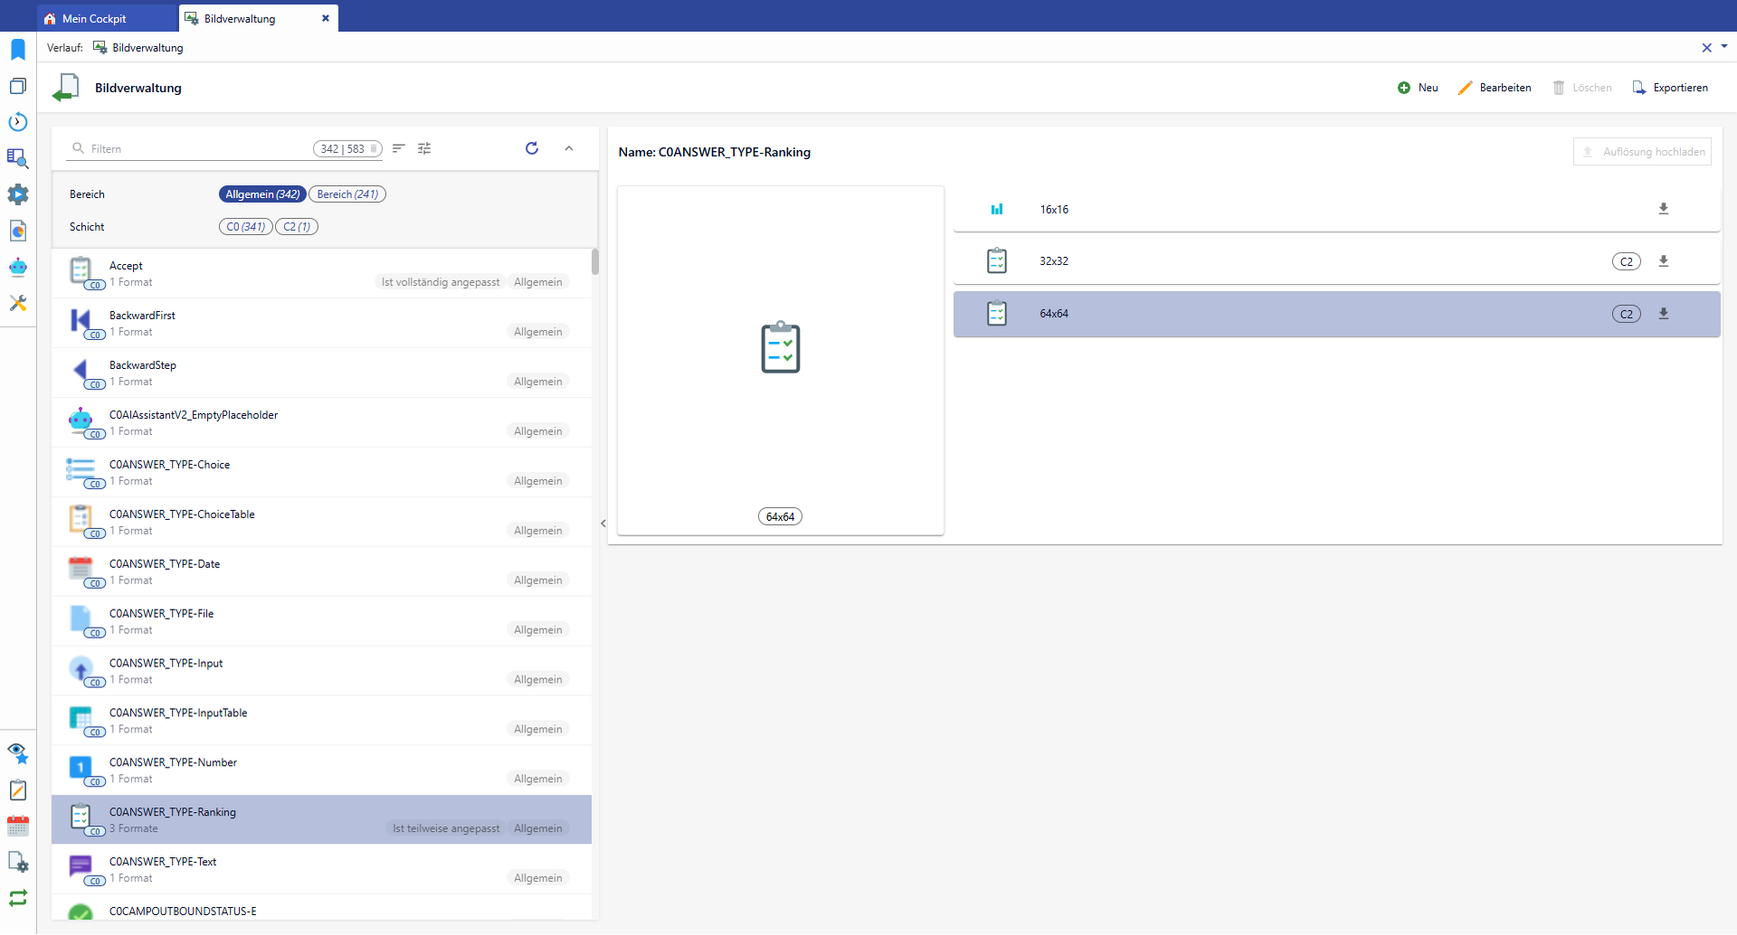Toggle the Allgemein (342) filter chip
This screenshot has height=935, width=1737.
[x=262, y=194]
